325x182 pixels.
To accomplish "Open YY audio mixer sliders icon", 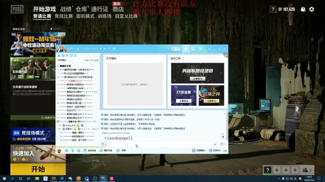I will point(79,150).
